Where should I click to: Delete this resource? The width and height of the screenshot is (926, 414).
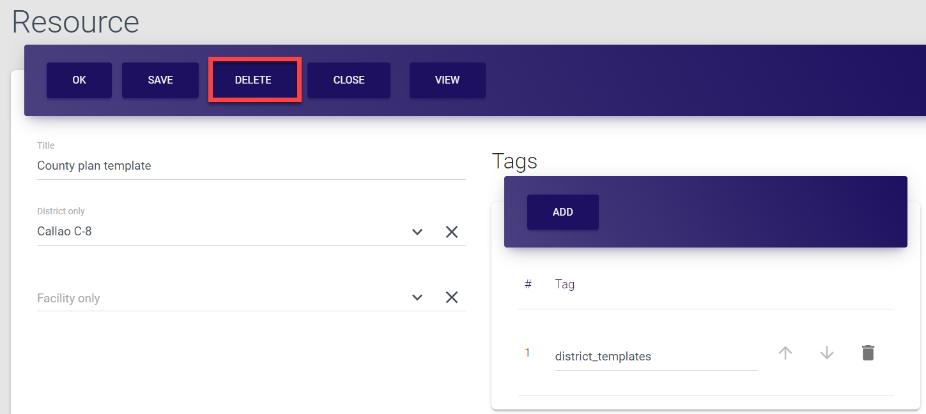click(254, 80)
